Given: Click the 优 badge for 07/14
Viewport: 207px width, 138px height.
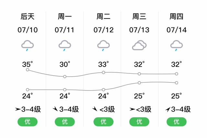Looking at the screenshot, I should coord(177,122).
